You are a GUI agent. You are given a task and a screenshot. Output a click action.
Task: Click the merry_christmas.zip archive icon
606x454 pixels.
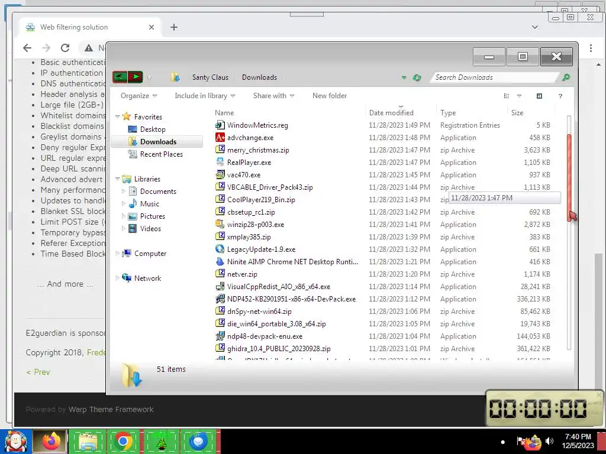pyautogui.click(x=220, y=150)
